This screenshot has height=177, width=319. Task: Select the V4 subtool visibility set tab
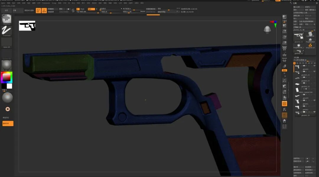pyautogui.click(x=303, y=63)
